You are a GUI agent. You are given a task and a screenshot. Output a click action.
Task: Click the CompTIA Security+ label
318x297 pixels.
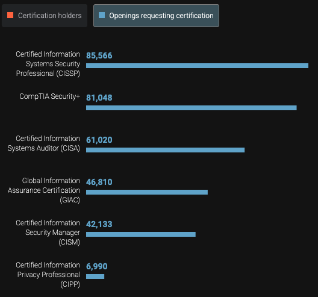pos(49,96)
